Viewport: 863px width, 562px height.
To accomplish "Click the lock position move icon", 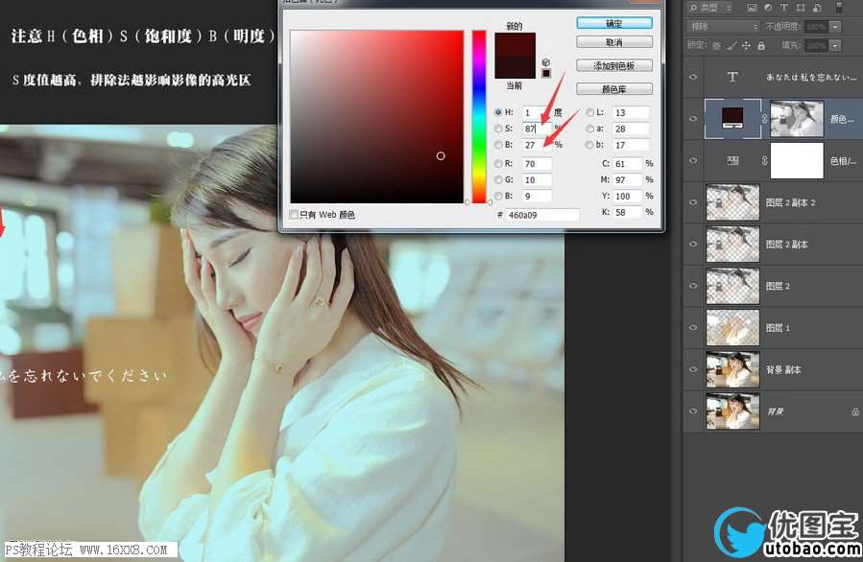I will coord(747,45).
